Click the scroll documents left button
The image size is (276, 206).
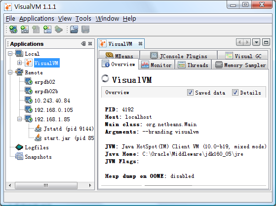pyautogui.click(x=239, y=42)
